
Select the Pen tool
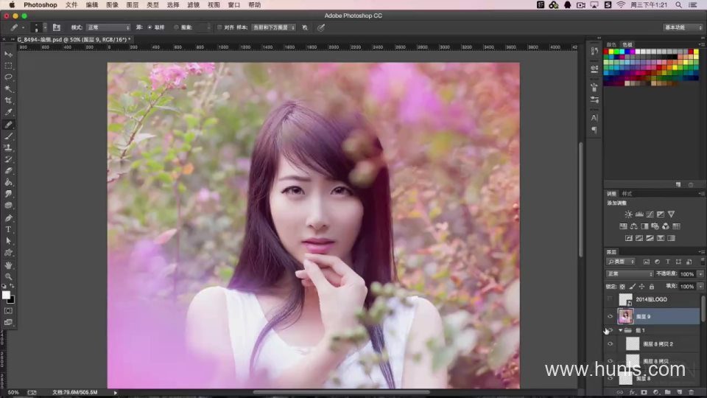pos(8,218)
